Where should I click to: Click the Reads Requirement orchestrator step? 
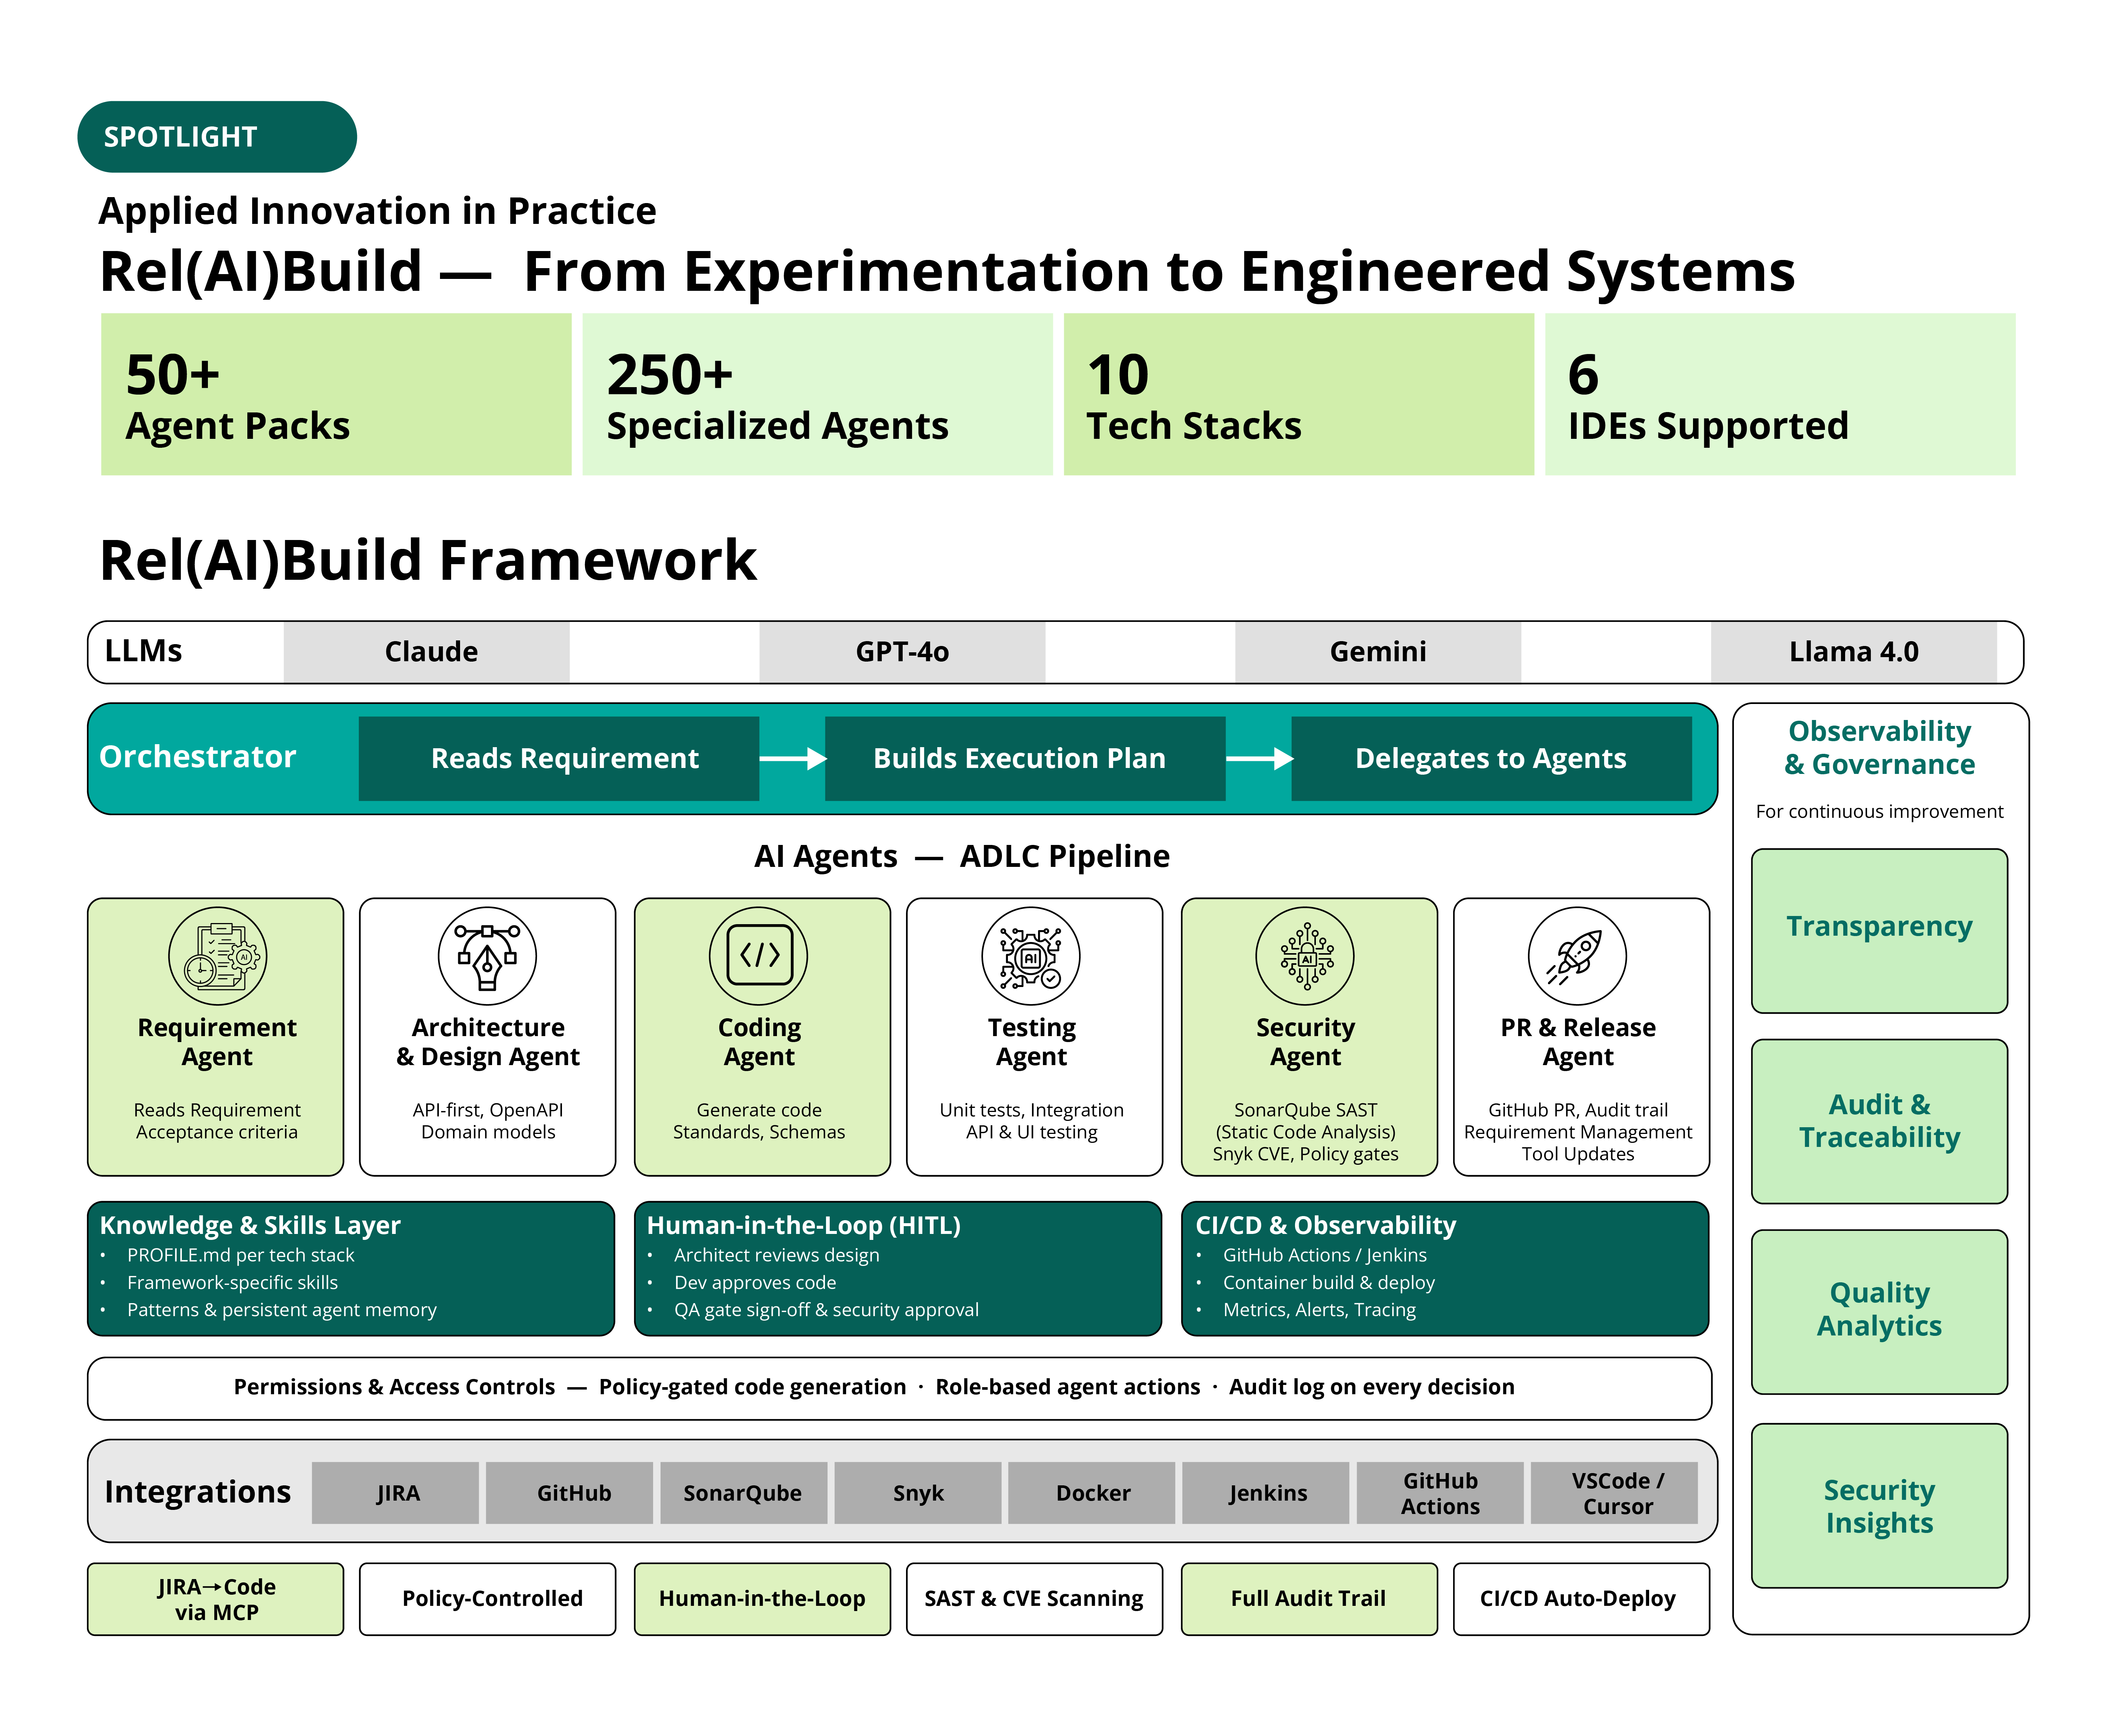pos(559,759)
